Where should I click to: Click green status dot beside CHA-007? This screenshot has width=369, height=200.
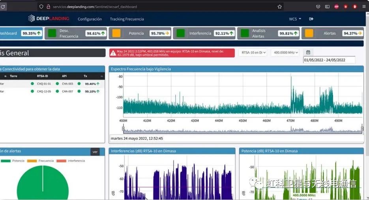(57, 91)
